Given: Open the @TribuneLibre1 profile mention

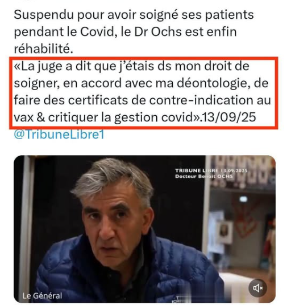Looking at the screenshot, I should [x=59, y=134].
